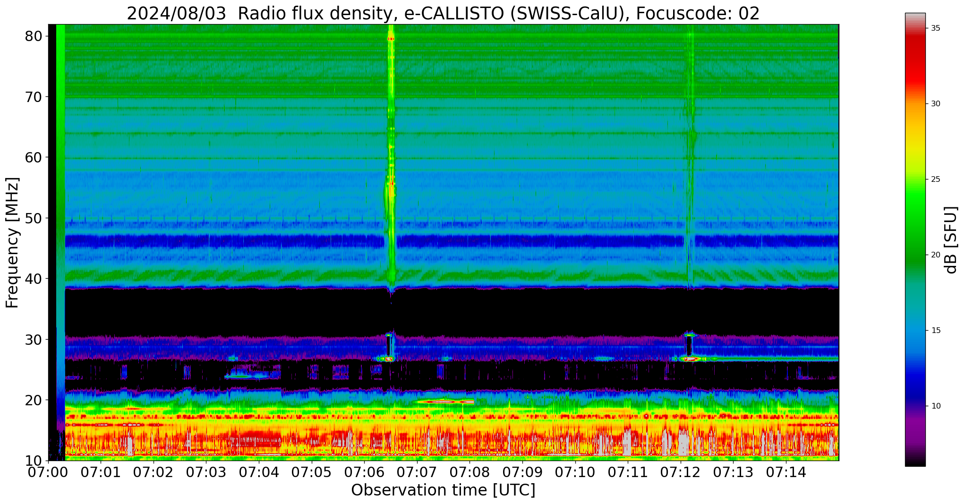Screen dimensions: 965x504
Task: Click the 07:04 time tick label
Action: pyautogui.click(x=259, y=472)
